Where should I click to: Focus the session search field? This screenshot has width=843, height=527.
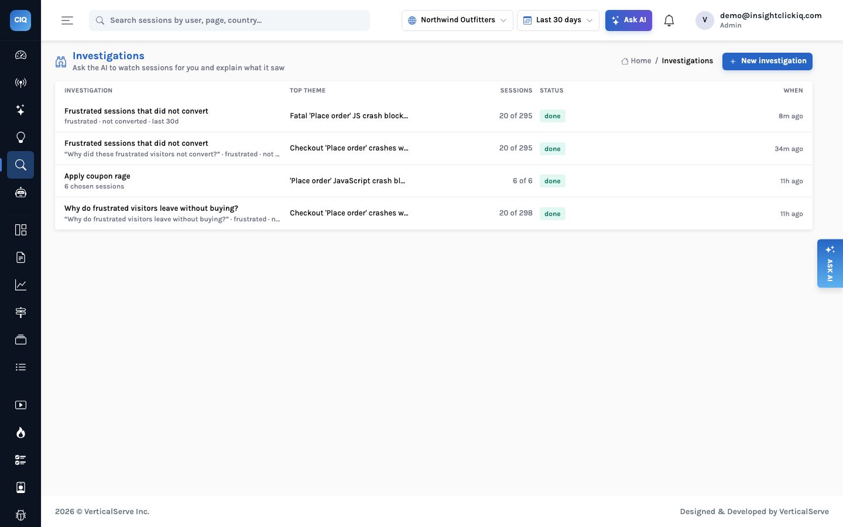(x=229, y=20)
